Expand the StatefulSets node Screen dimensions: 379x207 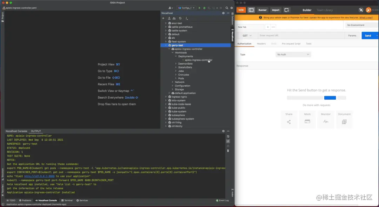[x=176, y=67]
